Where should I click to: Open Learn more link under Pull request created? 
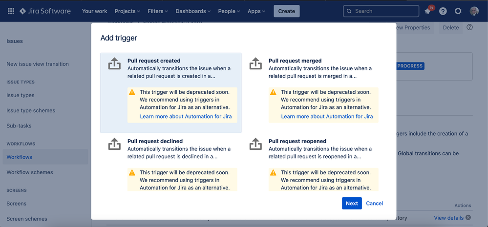tap(186, 116)
